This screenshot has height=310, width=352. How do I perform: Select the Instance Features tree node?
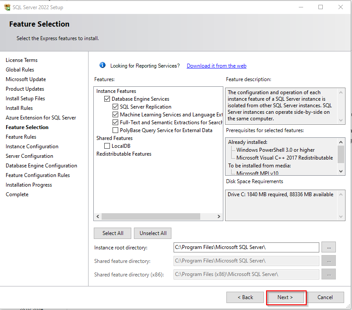pos(116,91)
